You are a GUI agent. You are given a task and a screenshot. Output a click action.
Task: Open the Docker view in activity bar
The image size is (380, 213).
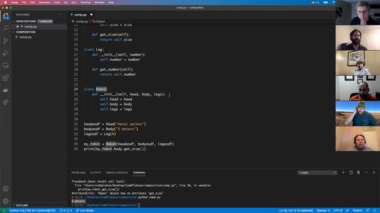5,90
